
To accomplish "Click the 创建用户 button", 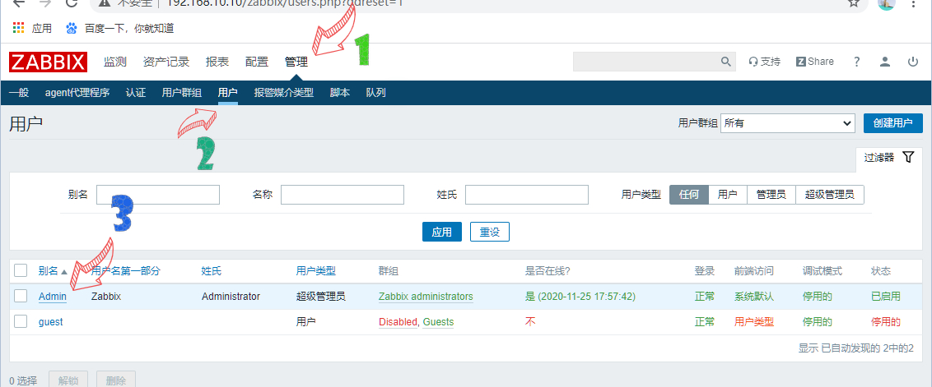I will pyautogui.click(x=892, y=123).
